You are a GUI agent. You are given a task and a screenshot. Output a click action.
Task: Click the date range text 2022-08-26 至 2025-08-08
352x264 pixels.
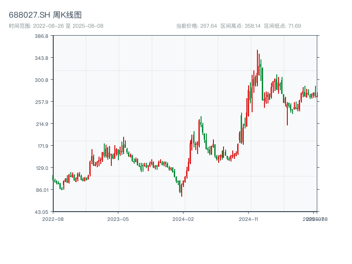point(68,26)
